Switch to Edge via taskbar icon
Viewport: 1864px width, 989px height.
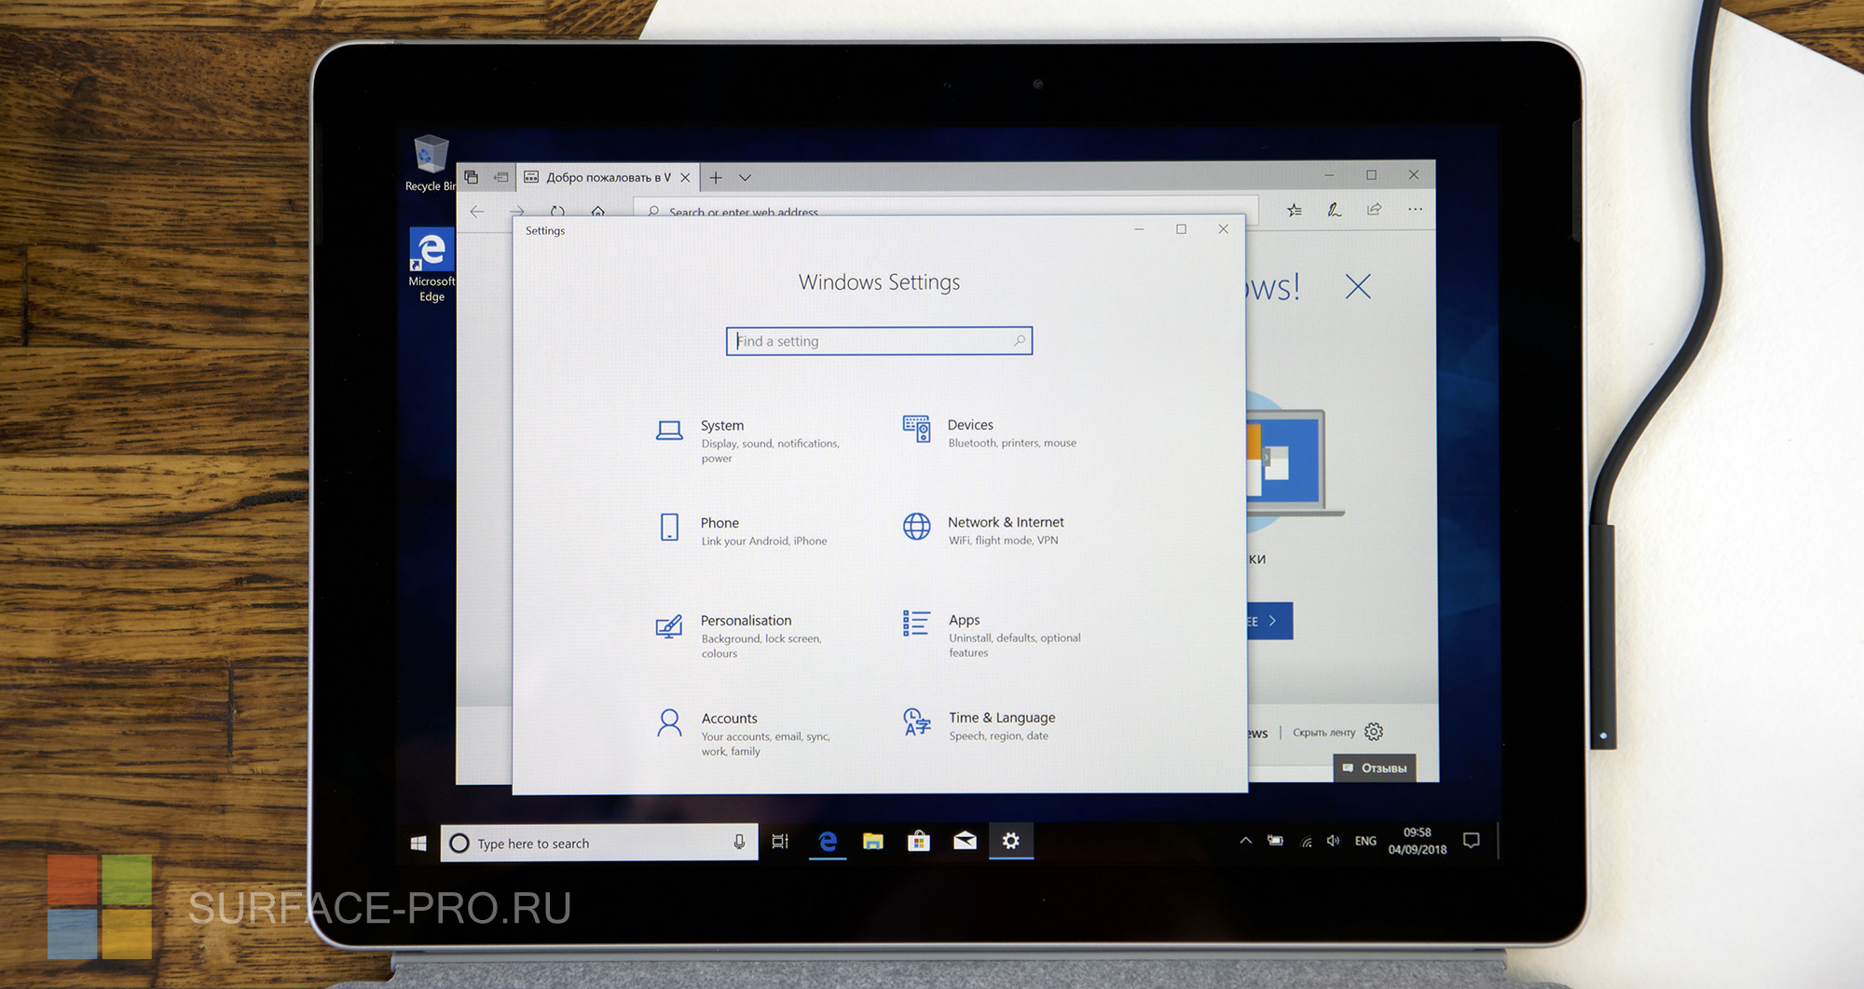[x=827, y=842]
